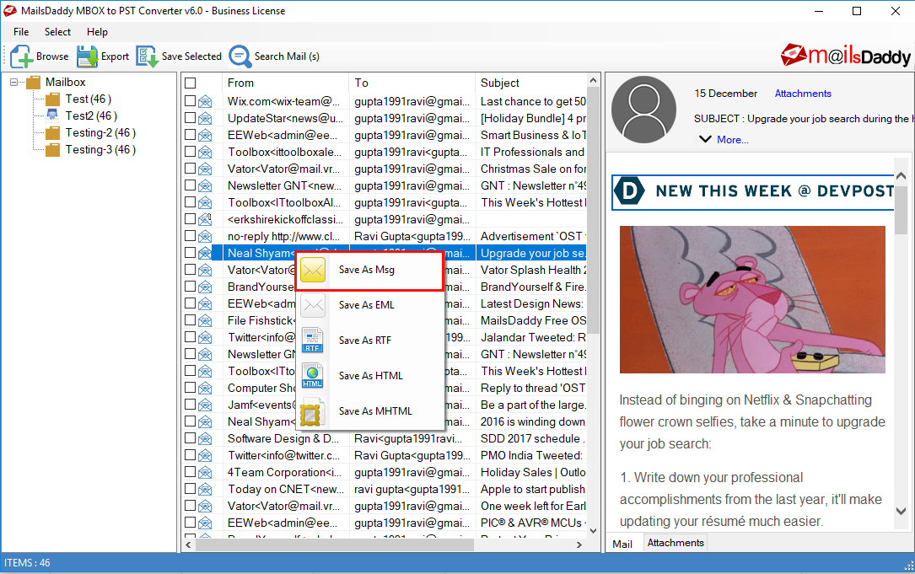Click mail icon of 4Team Corporation row

pos(205,473)
